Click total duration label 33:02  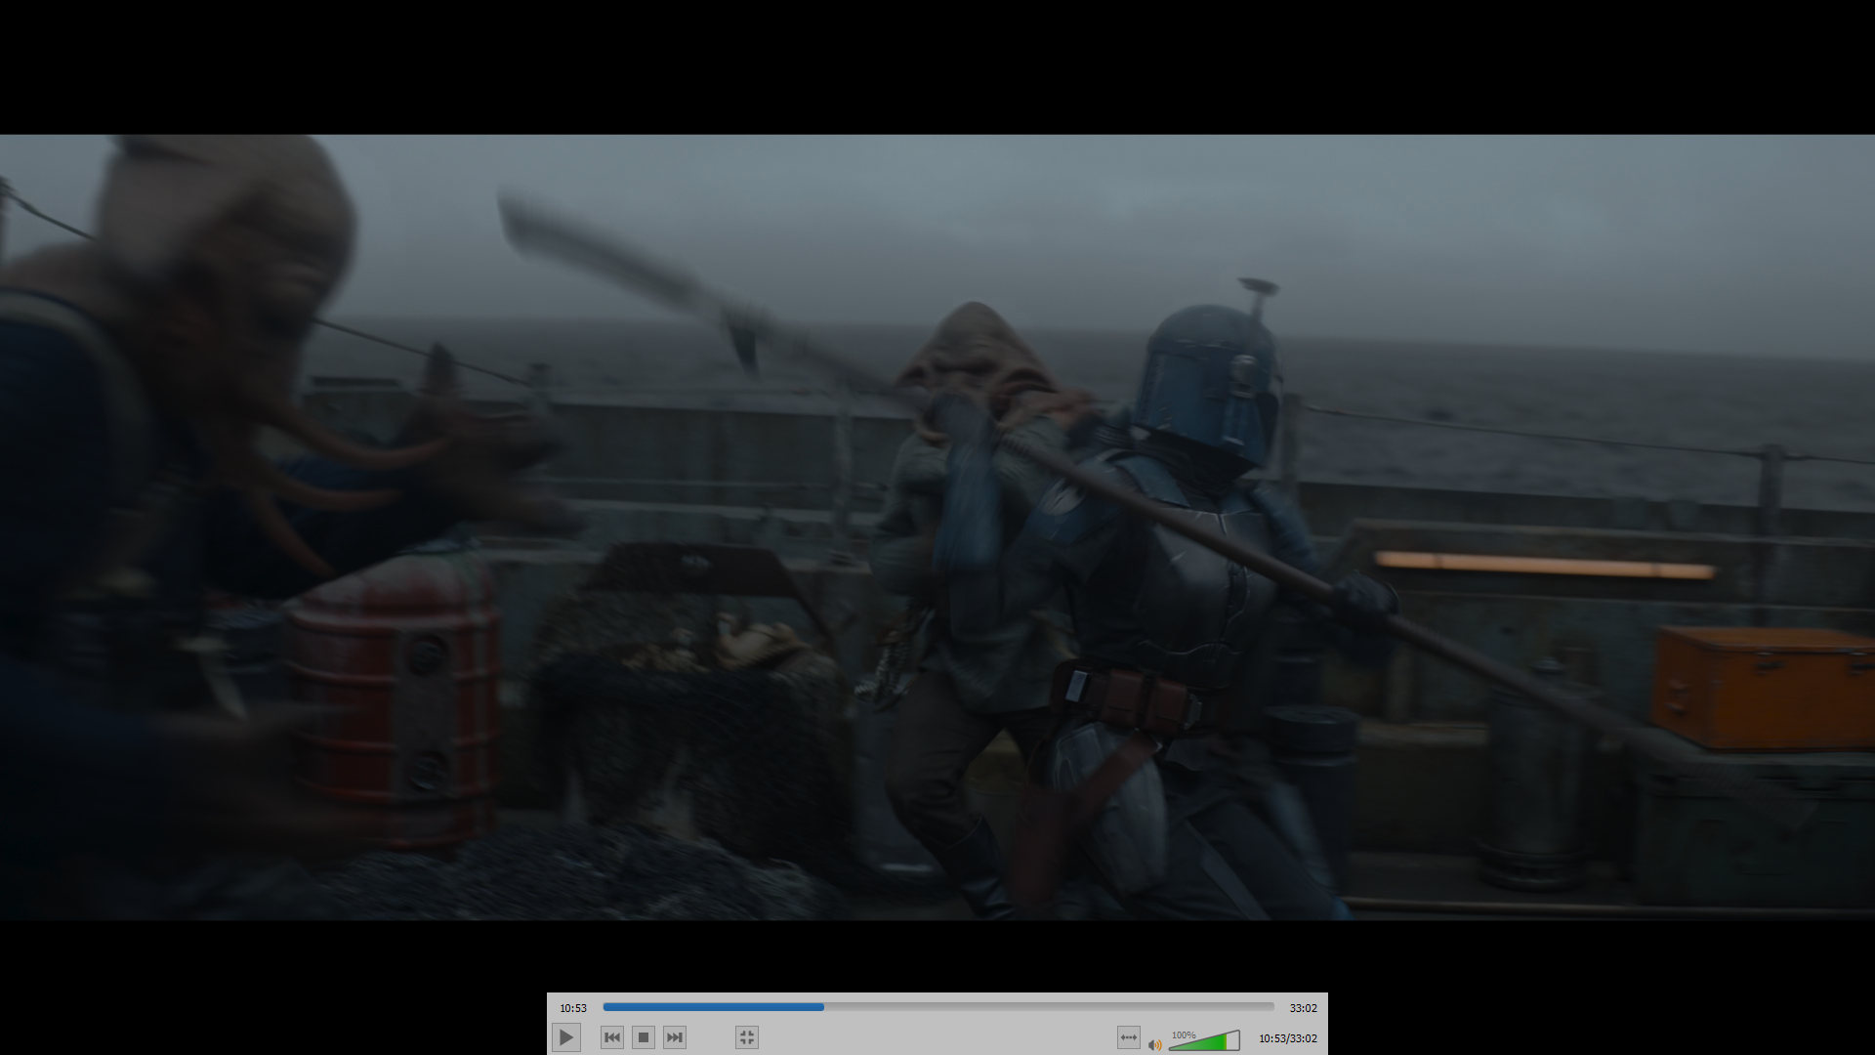[x=1303, y=1008]
